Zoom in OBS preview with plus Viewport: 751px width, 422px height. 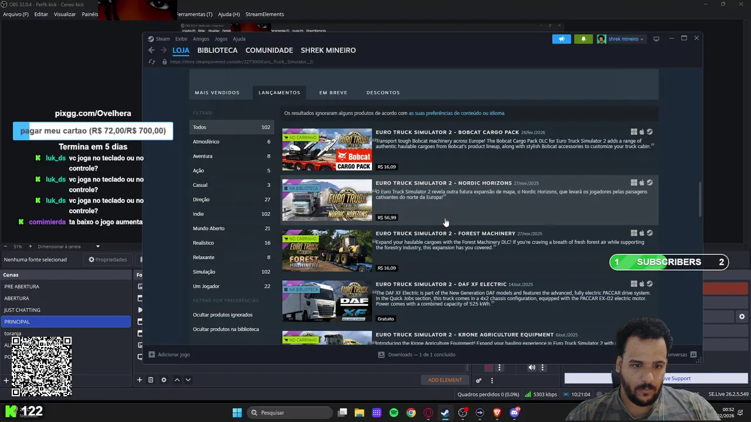(31, 247)
